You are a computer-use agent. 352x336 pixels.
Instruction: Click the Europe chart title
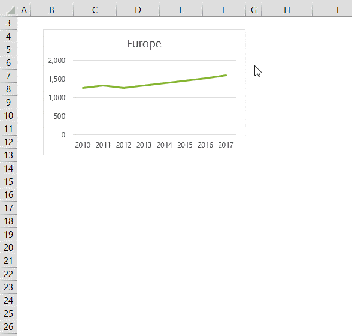click(x=144, y=44)
